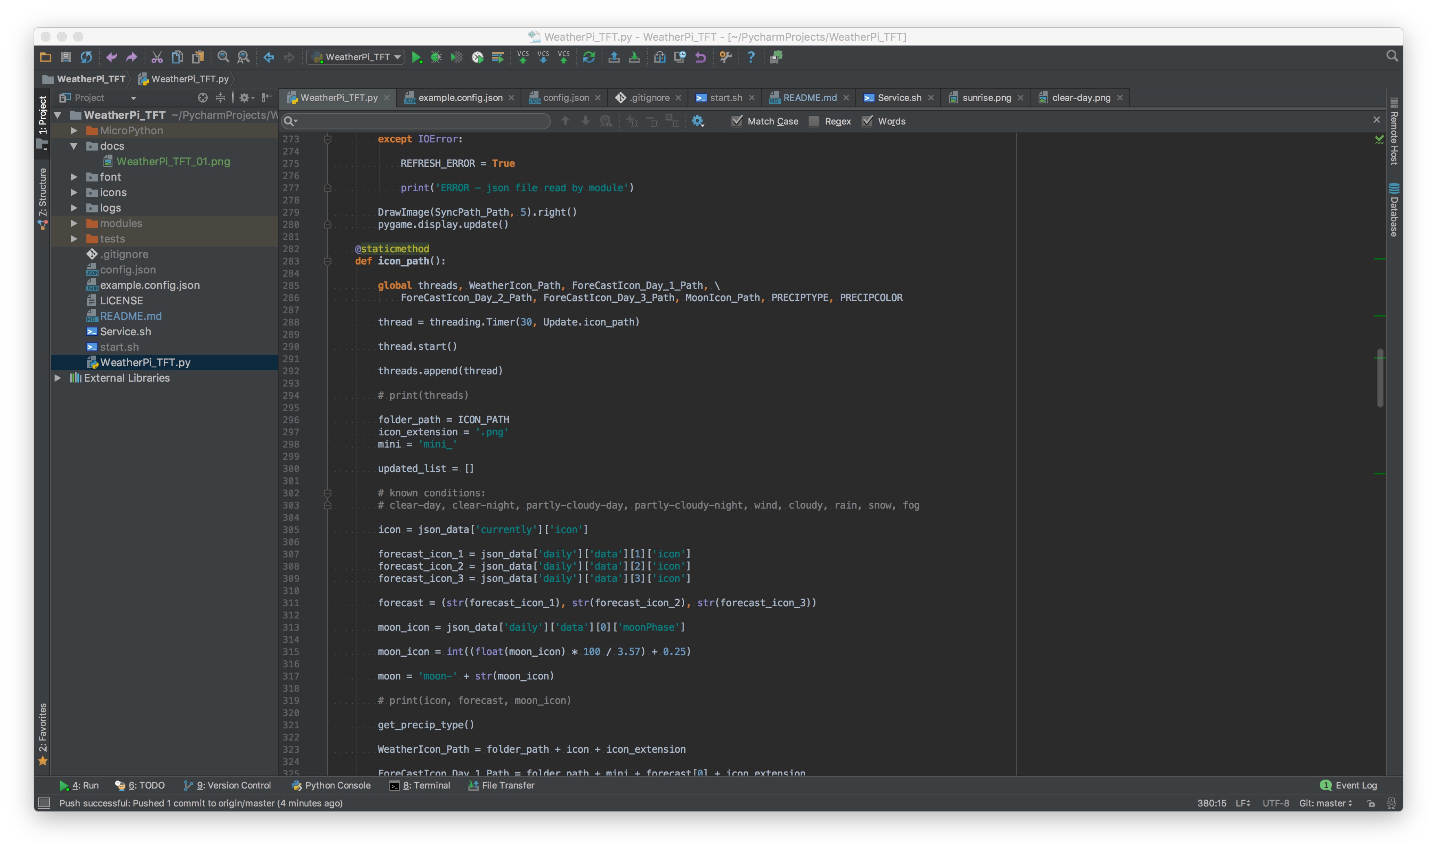Click the Save All disk icon
This screenshot has height=852, width=1437.
click(66, 57)
